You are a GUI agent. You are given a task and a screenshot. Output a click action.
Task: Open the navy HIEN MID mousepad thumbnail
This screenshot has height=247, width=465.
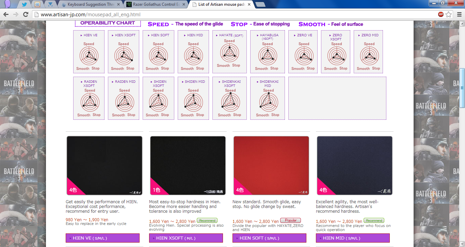(x=354, y=166)
